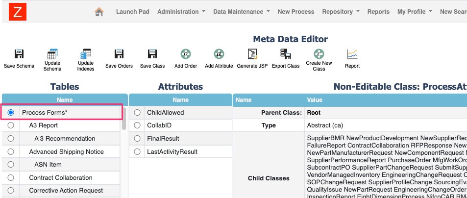
Task: Click the Add Attribute icon
Action: pos(219,54)
